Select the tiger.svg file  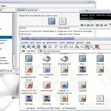pos(64,100)
